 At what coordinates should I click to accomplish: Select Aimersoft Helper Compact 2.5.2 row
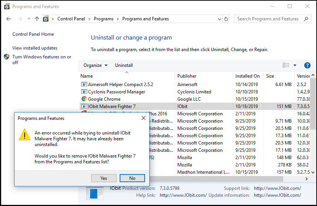[195, 85]
